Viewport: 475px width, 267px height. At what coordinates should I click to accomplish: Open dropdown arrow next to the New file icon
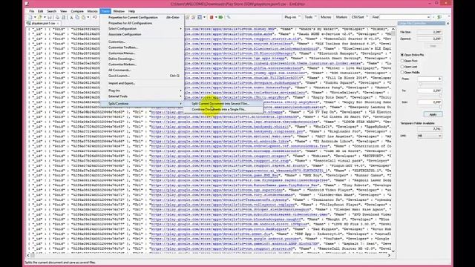pyautogui.click(x=35, y=18)
